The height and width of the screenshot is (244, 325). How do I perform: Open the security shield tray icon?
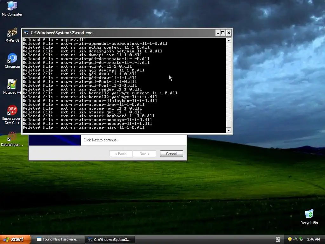pyautogui.click(x=289, y=240)
